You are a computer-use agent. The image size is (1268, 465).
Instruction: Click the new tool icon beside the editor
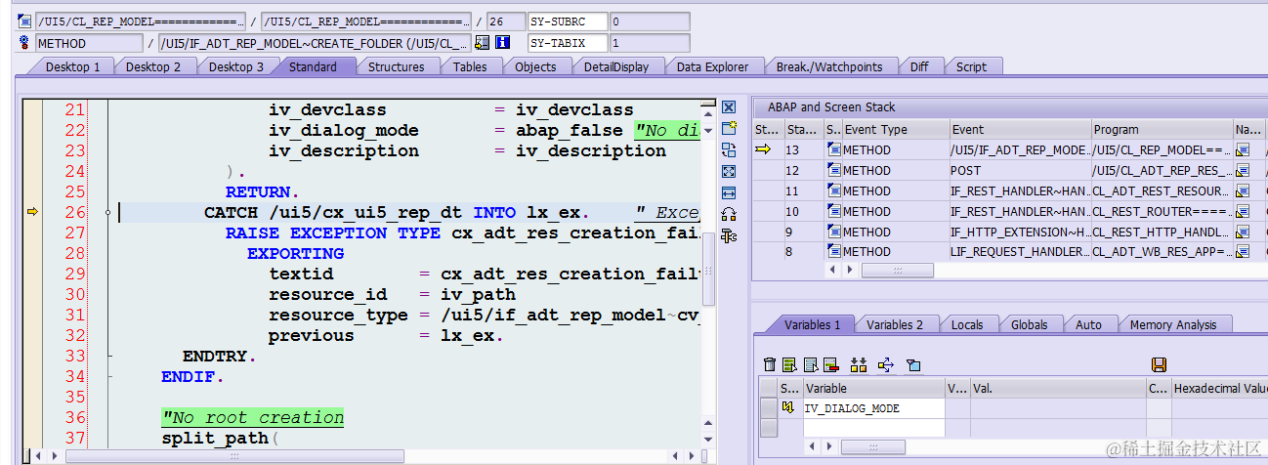point(729,128)
